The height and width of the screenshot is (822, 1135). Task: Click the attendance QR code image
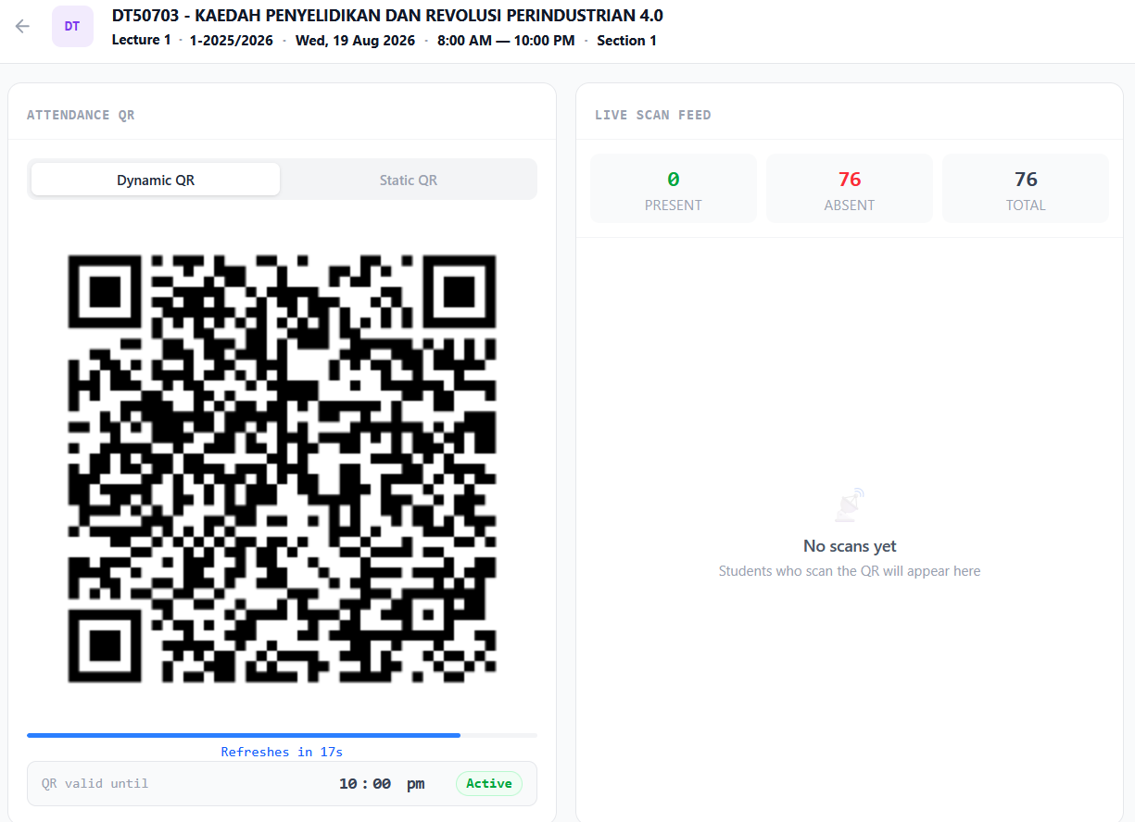pos(283,468)
